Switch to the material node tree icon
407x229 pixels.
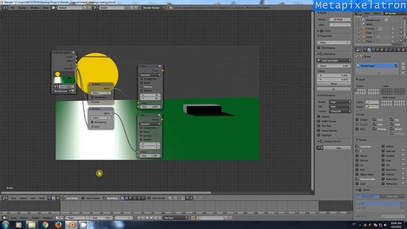click(x=50, y=198)
